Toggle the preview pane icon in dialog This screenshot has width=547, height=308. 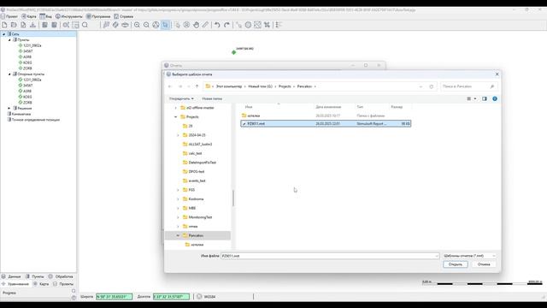[x=485, y=99]
